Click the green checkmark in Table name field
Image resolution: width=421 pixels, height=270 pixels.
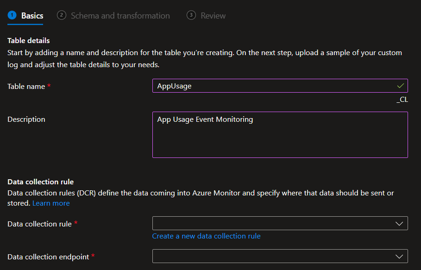click(400, 86)
